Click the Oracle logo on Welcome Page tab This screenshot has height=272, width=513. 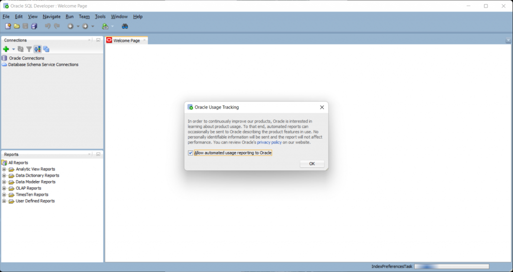point(109,40)
